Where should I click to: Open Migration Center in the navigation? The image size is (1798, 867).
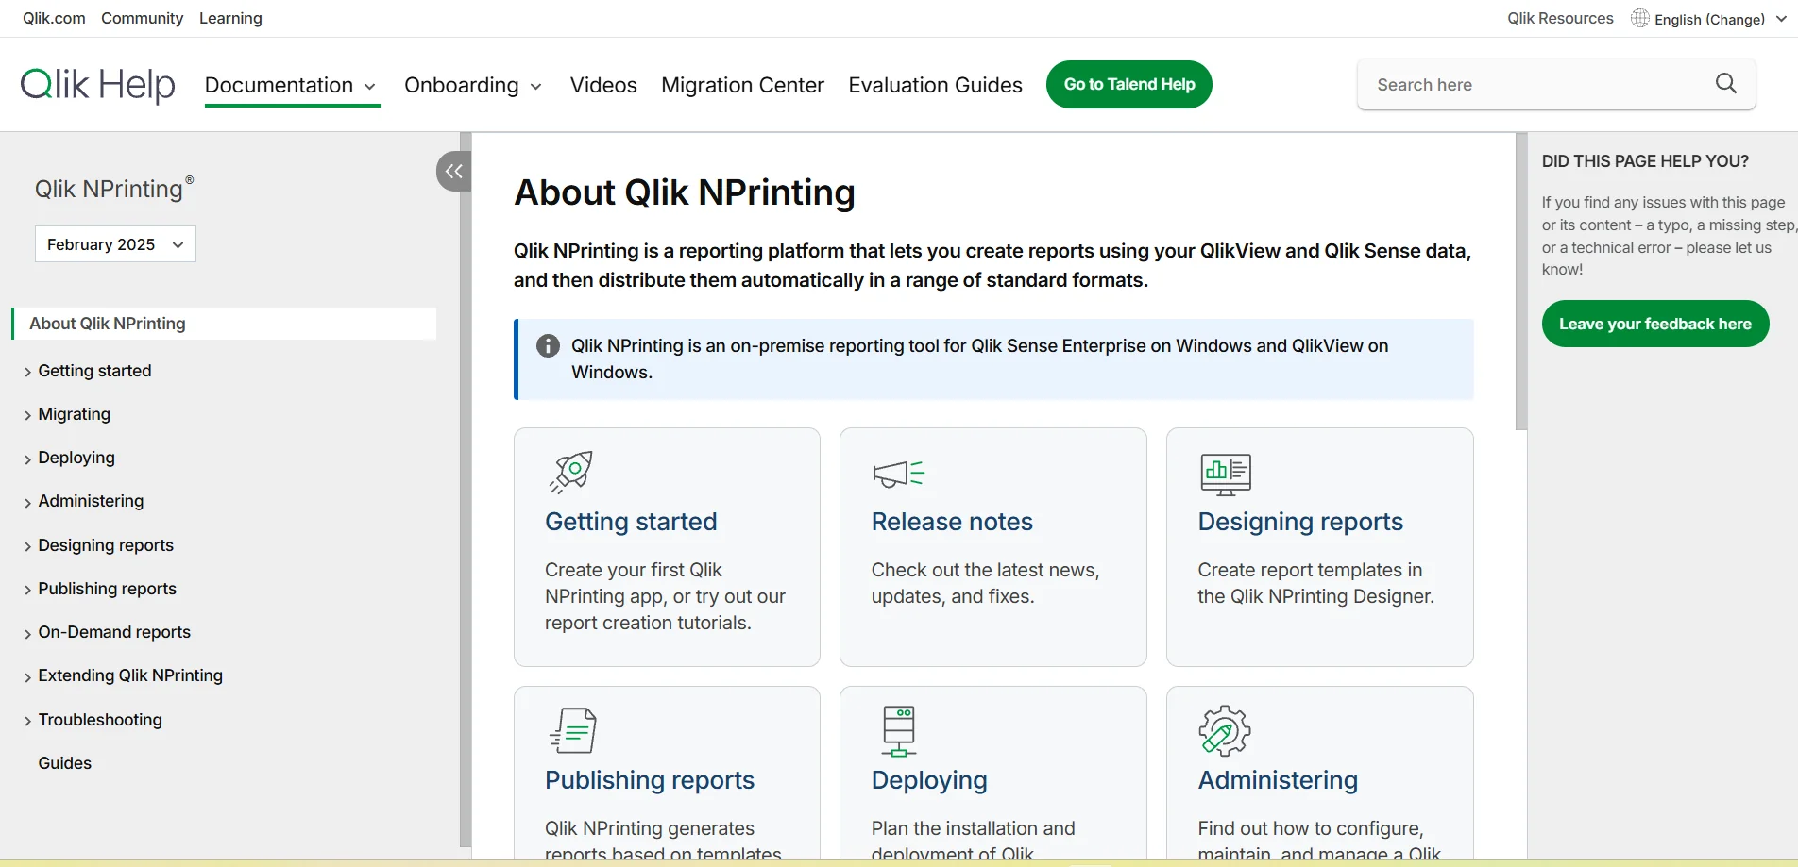[742, 85]
